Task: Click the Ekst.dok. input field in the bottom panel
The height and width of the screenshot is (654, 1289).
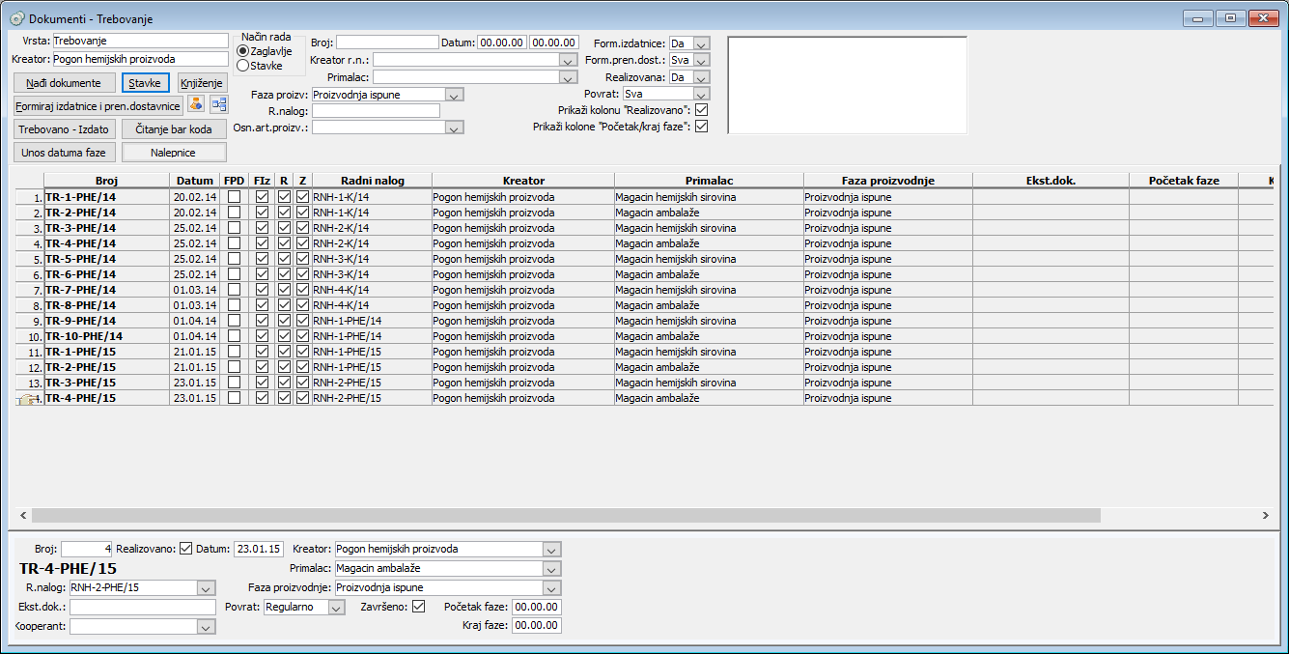Action: (143, 607)
